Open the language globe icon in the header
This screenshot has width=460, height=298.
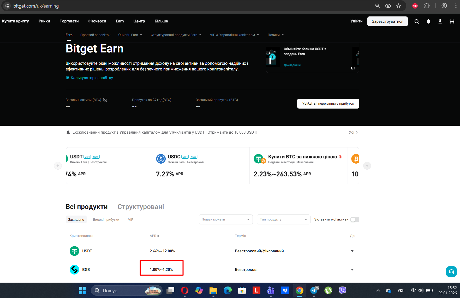[452, 21]
